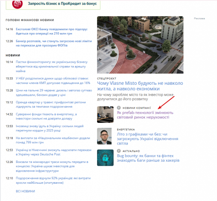Screen dimensions: 217x201
Task: Open 'Як prefab-технології змінюють світовий ринок' article
Action: point(145,115)
